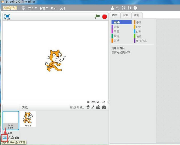Screen dimensions: 180x145
Task: Click the Scratch app icon in title bar
Action: point(3,2)
